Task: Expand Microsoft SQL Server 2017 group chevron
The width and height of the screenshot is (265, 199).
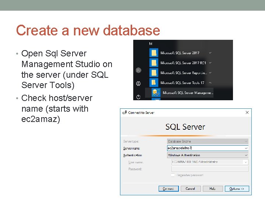Action: pyautogui.click(x=210, y=53)
